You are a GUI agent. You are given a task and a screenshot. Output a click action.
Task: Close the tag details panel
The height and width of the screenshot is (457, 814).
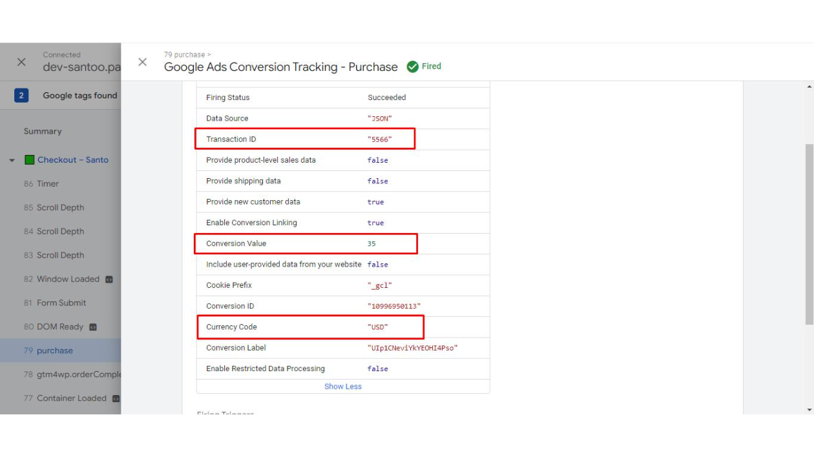143,62
